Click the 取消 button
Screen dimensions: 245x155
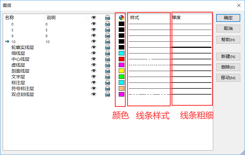coord(228,29)
